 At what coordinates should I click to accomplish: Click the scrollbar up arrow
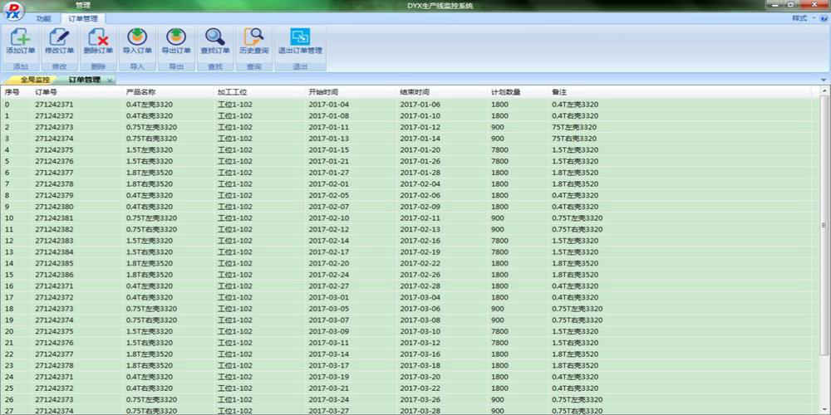(x=824, y=91)
